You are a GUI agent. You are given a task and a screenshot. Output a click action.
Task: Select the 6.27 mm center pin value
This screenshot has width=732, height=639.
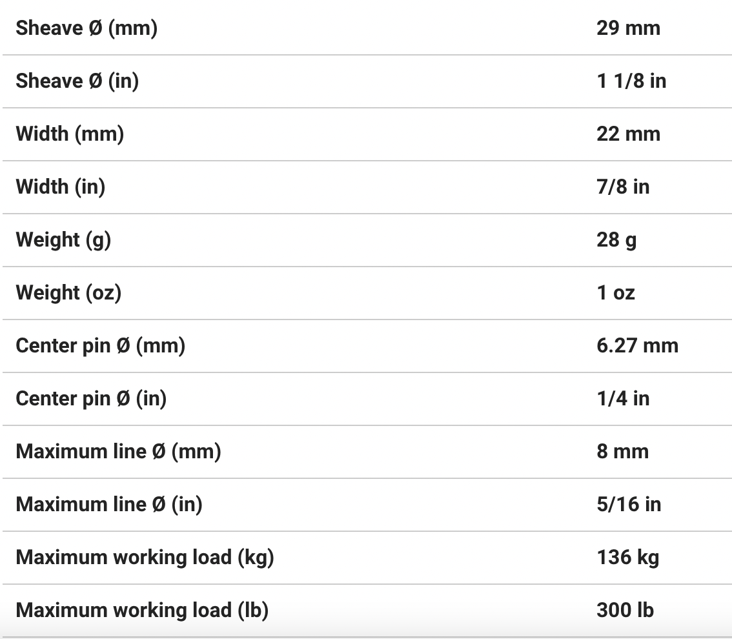click(x=637, y=346)
